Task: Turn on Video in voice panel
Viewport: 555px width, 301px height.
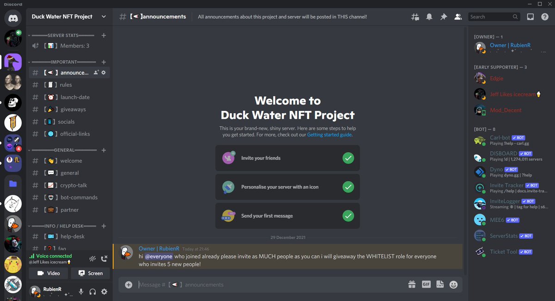Action: pyautogui.click(x=49, y=273)
